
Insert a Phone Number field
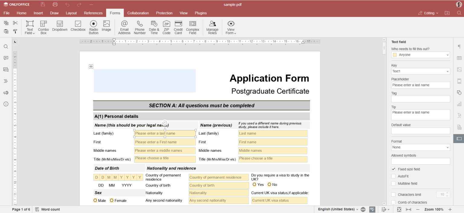tap(140, 27)
